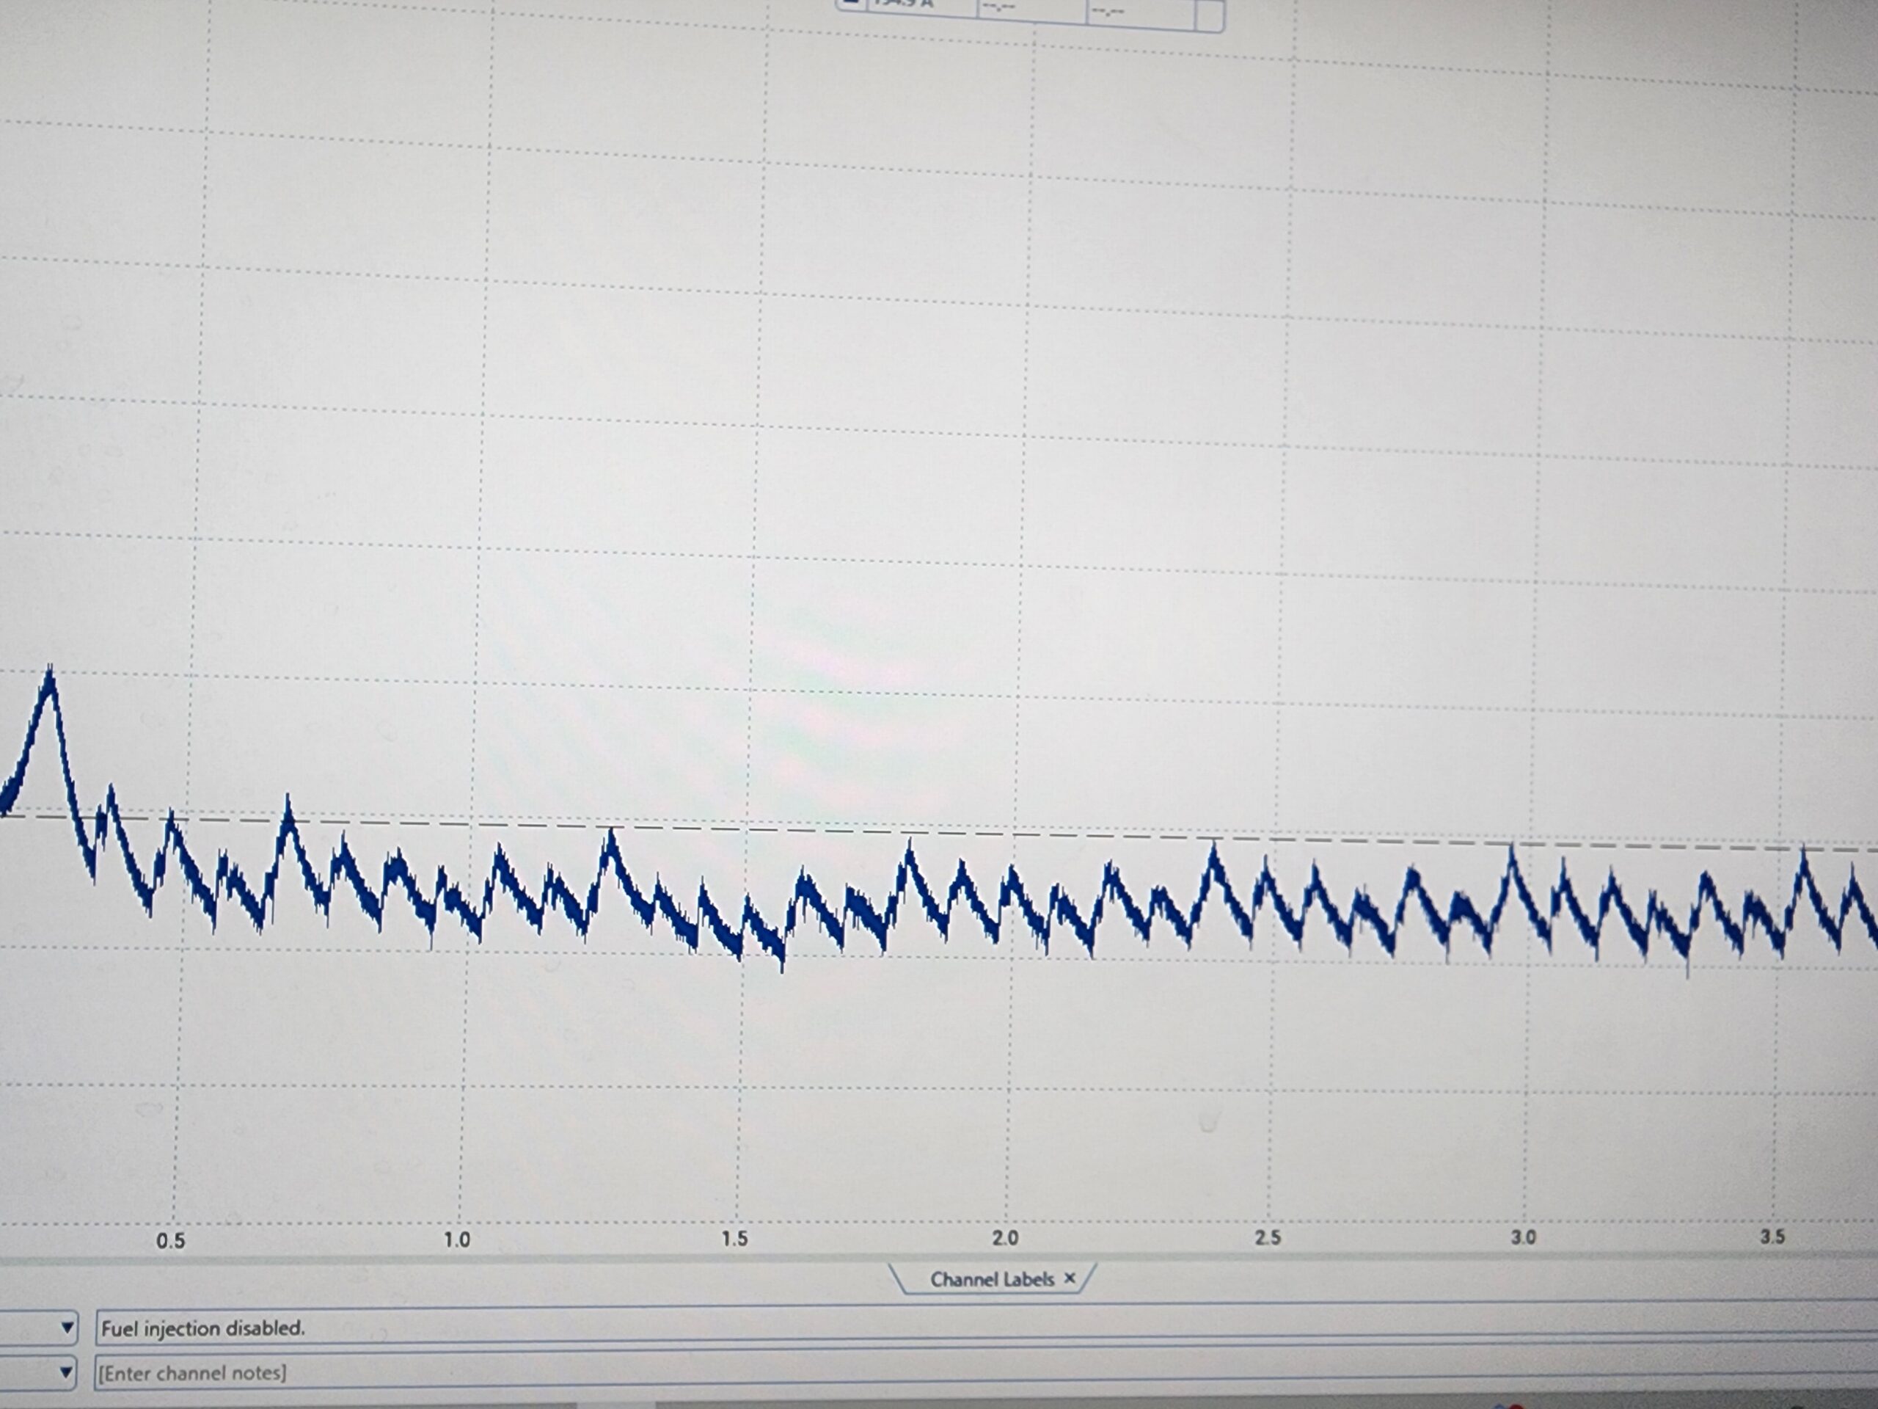Click the 3.0 time axis label
Viewport: 1878px width, 1409px height.
coord(1524,1237)
